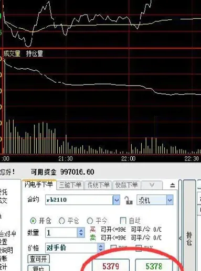
Task: Click the 22:00 time axis label
Action: [x=129, y=158]
